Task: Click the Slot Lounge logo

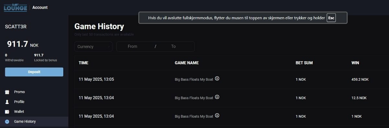Action: click(x=15, y=7)
